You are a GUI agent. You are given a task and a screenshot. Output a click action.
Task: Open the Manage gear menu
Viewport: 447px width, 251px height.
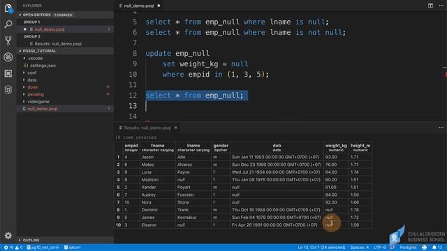coord(8,236)
